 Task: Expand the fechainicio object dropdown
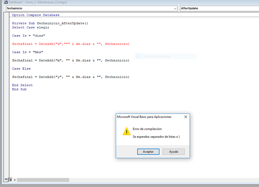[175, 9]
